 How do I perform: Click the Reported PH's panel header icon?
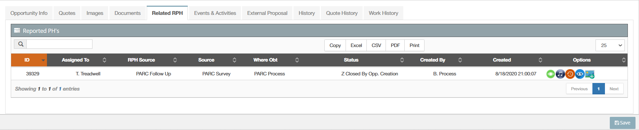tap(17, 30)
